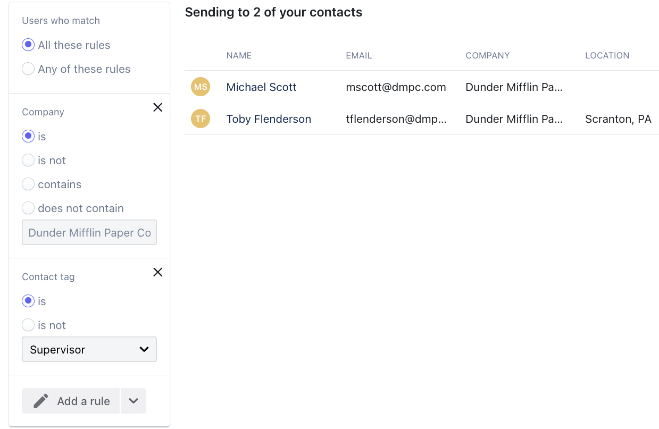
Task: Select the Any of these rules option
Action: tap(28, 69)
